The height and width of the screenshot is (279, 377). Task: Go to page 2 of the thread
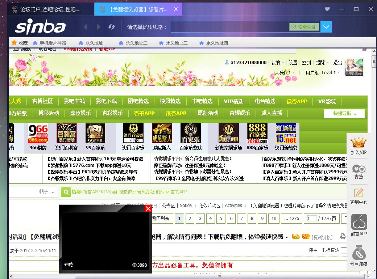pos(190,218)
